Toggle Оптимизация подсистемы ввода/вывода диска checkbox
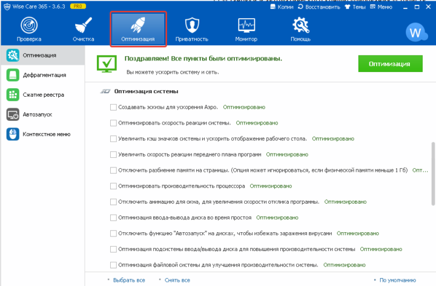Image resolution: width=436 pixels, height=286 pixels. [113, 249]
